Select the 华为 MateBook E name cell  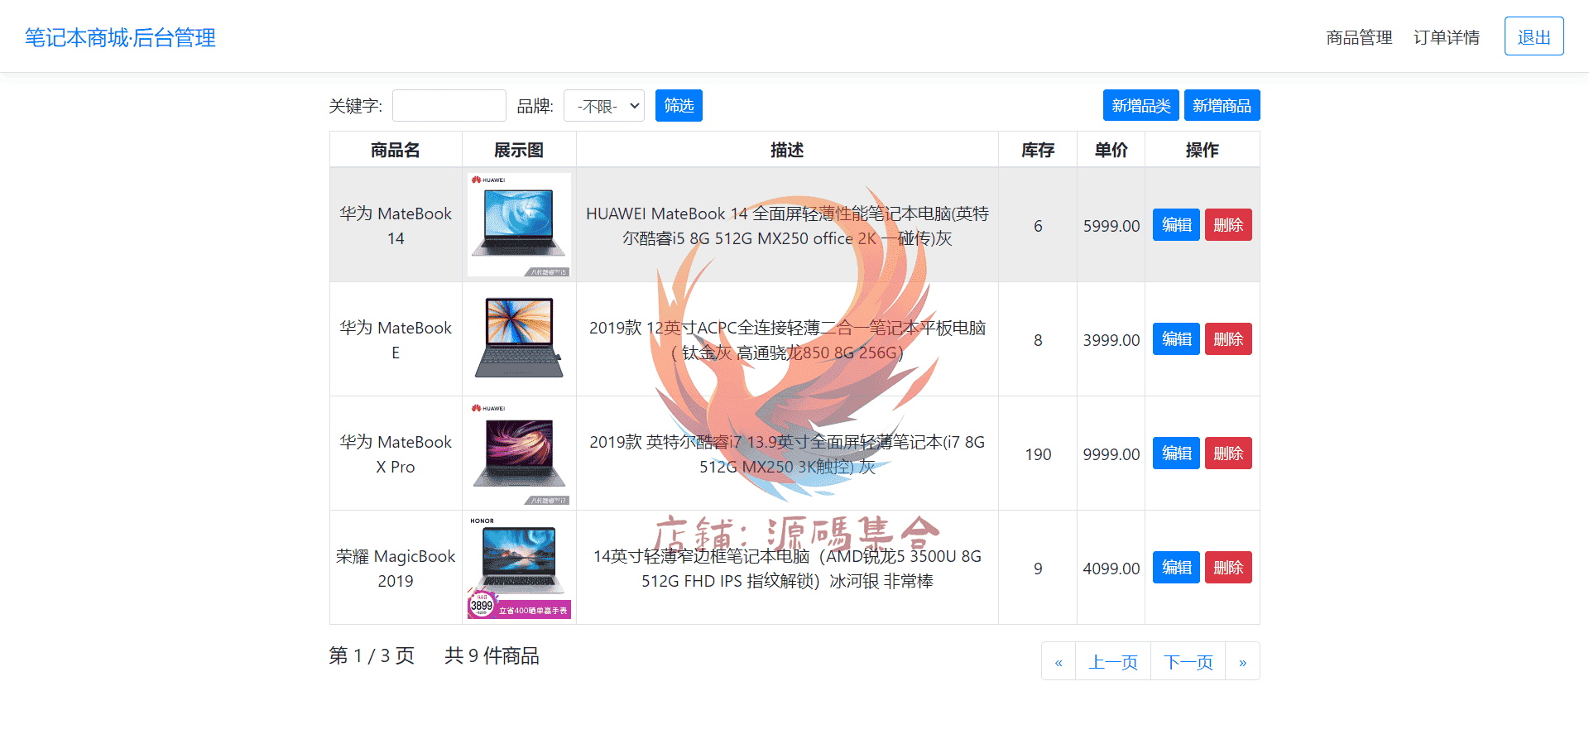click(396, 339)
